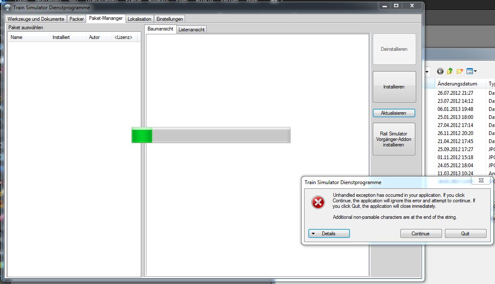Click the red error icon in dialog
Viewport: 495px width, 284px height.
pyautogui.click(x=318, y=202)
